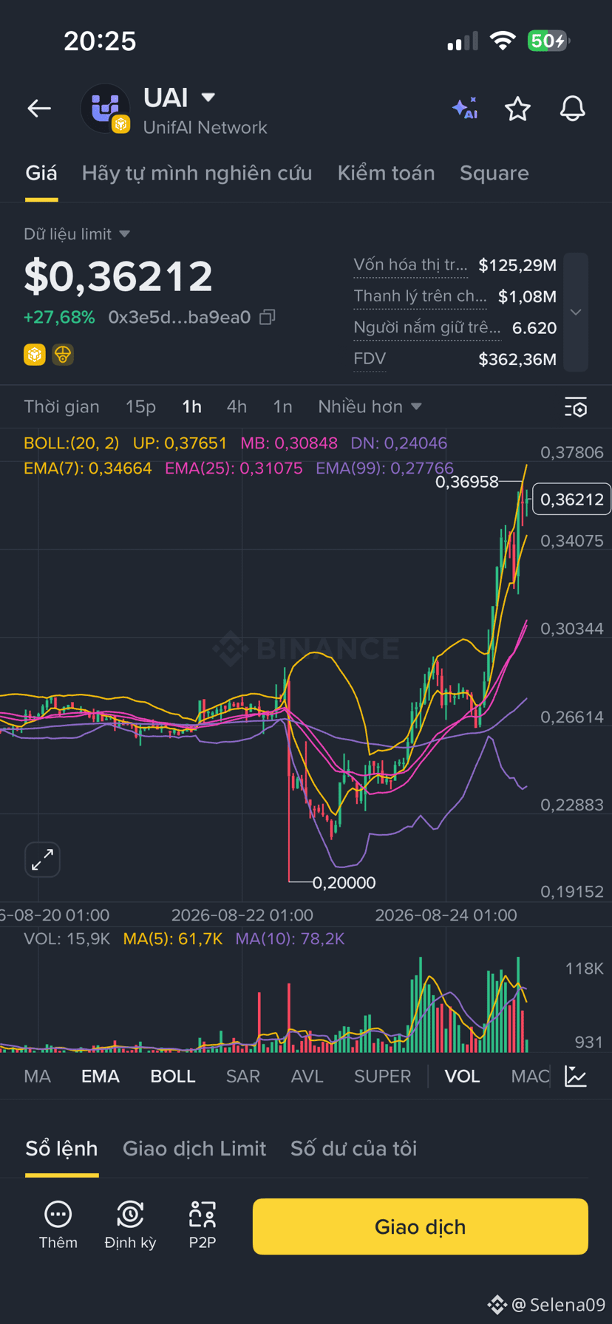Screen dimensions: 612x1324
Task: Tap contract address 0x3e5d...ba9ea0
Action: tap(180, 317)
